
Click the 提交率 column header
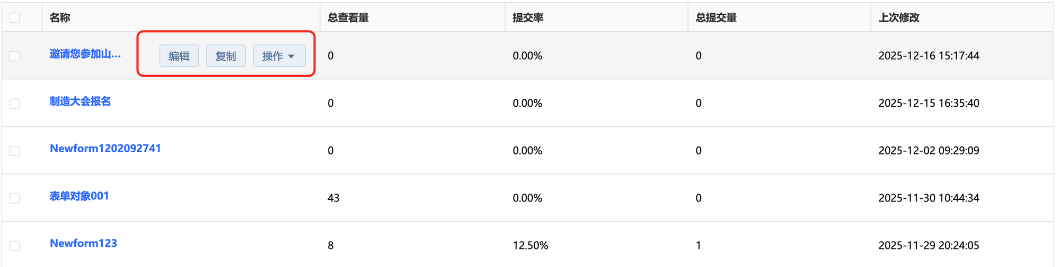coord(528,18)
